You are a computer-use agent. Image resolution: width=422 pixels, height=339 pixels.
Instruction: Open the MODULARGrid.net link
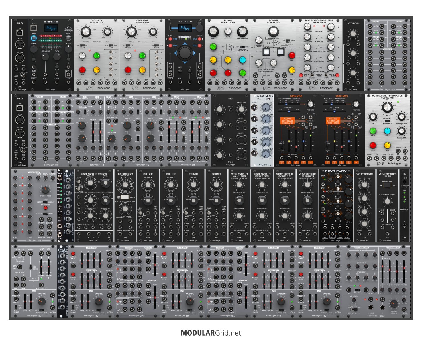[x=211, y=333]
